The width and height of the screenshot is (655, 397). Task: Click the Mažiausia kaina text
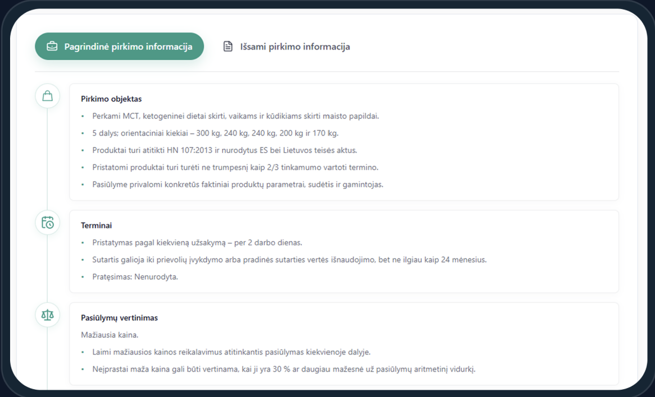tap(110, 335)
